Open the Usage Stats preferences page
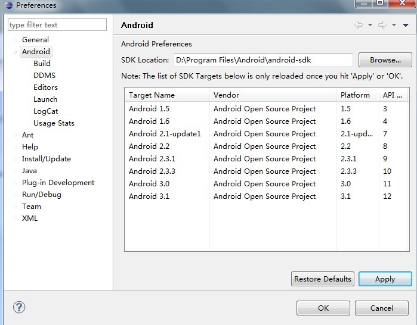417x325 pixels. coord(54,123)
